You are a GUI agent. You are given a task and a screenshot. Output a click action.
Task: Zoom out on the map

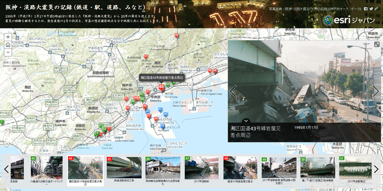click(x=8, y=53)
